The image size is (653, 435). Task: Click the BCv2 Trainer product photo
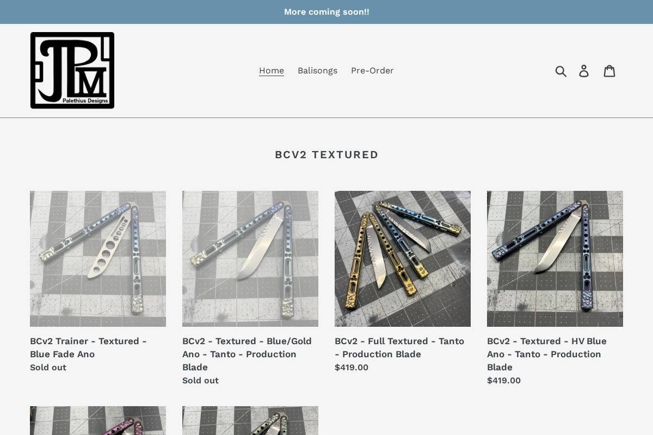[x=98, y=259]
